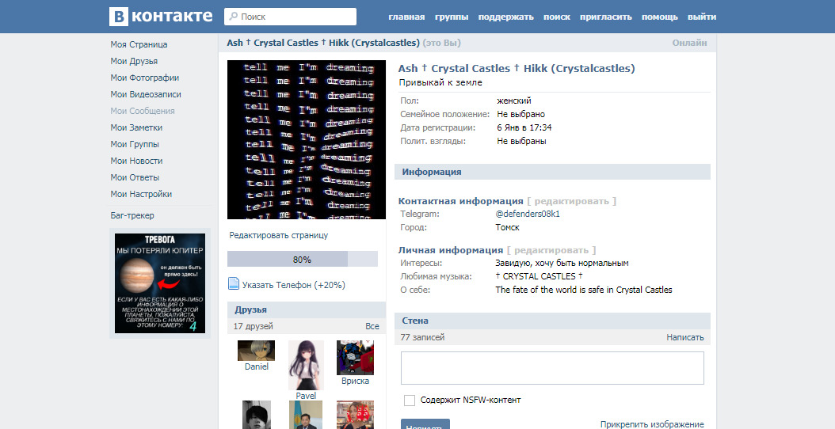Click interest Завидую, хочу быть нормальным
Viewport: 835px width, 429px height.
pyautogui.click(x=562, y=263)
